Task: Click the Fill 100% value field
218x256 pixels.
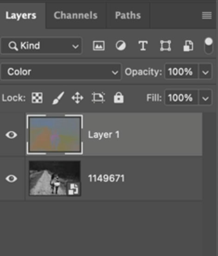Action: coord(181,98)
